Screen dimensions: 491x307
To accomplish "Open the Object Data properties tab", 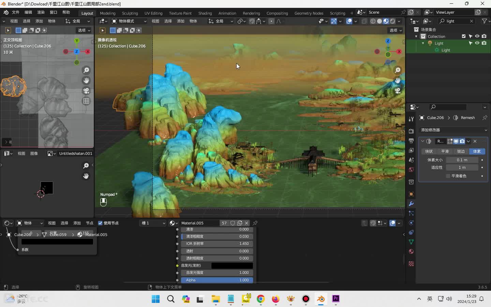I will click(411, 242).
